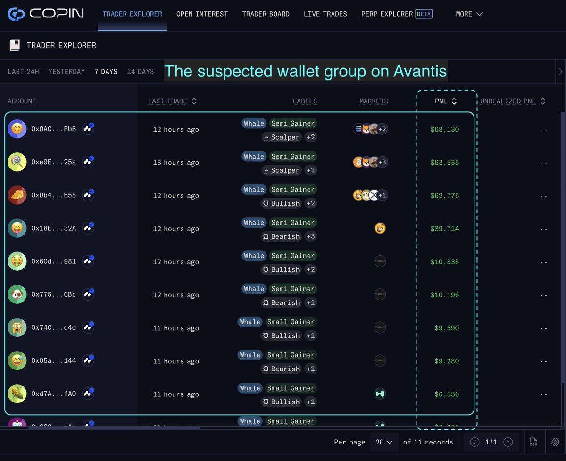
Task: Click avatar of account 0xe9E...25a
Action: coord(17,162)
